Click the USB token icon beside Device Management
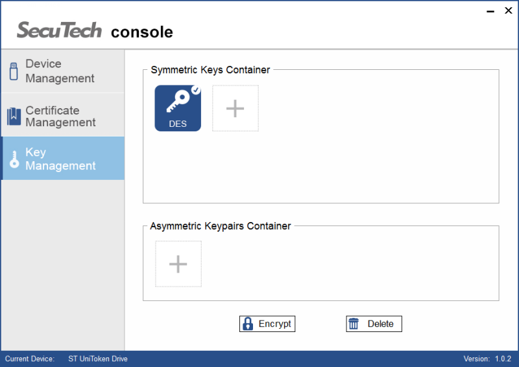The width and height of the screenshot is (519, 367). pyautogui.click(x=14, y=71)
